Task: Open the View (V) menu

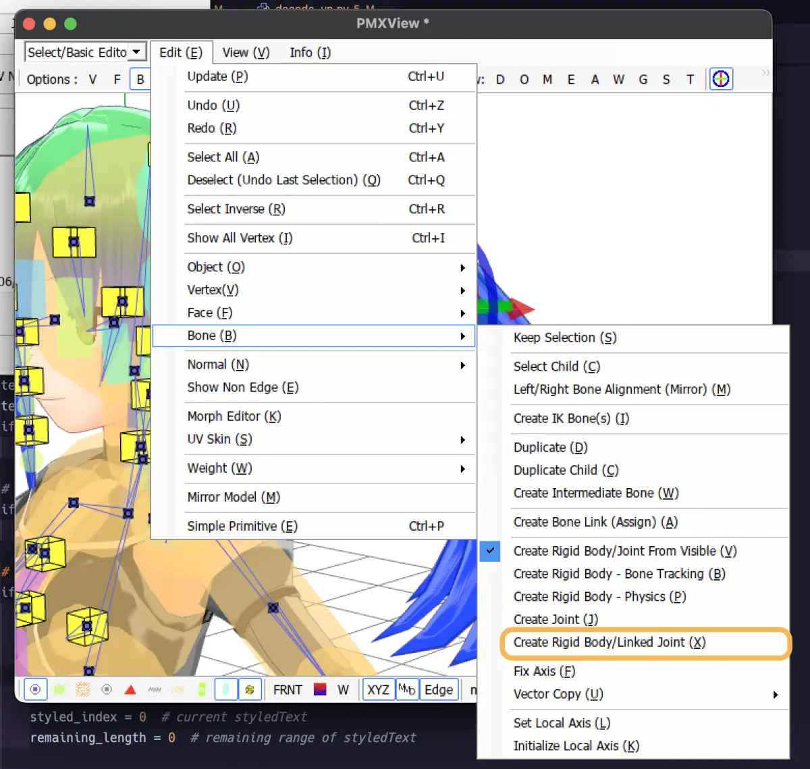Action: pyautogui.click(x=246, y=53)
